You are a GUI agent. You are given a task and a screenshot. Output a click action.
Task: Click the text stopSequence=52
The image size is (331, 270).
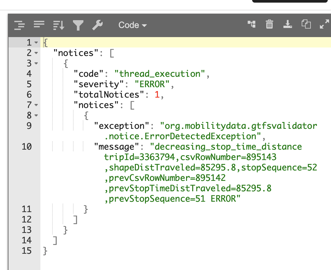(x=279, y=168)
